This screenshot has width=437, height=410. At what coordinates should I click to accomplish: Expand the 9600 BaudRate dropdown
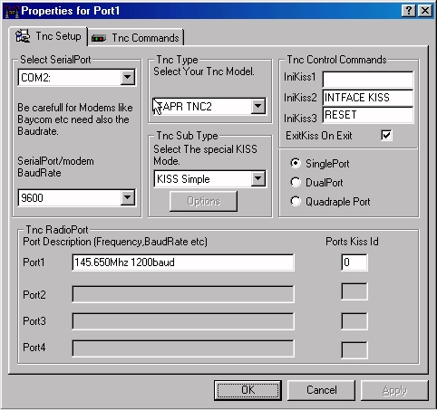click(128, 197)
